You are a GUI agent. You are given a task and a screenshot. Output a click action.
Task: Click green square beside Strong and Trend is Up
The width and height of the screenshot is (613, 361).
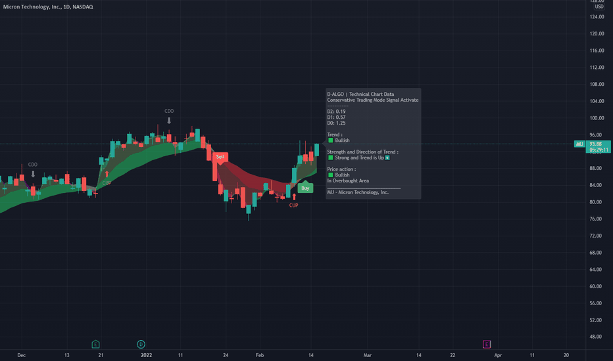[x=330, y=158]
